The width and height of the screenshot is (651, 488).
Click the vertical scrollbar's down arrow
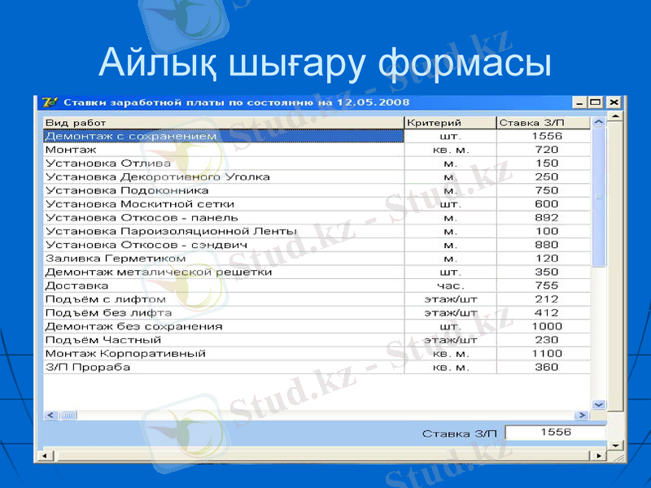(x=599, y=404)
